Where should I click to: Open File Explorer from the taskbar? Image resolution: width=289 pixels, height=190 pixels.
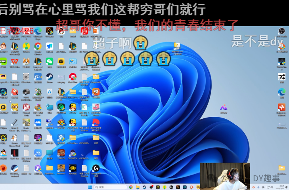(138, 187)
